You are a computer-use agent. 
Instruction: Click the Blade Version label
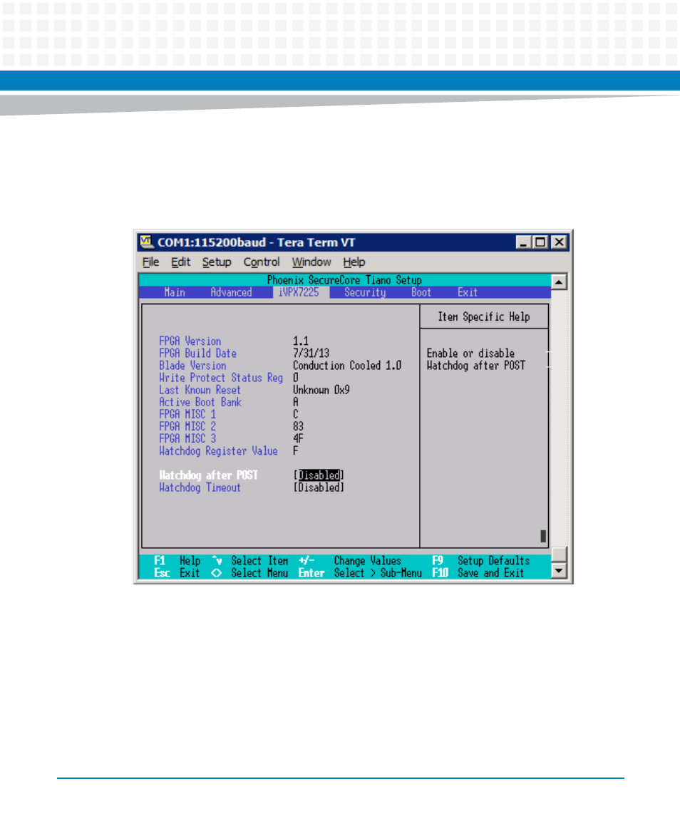click(192, 366)
